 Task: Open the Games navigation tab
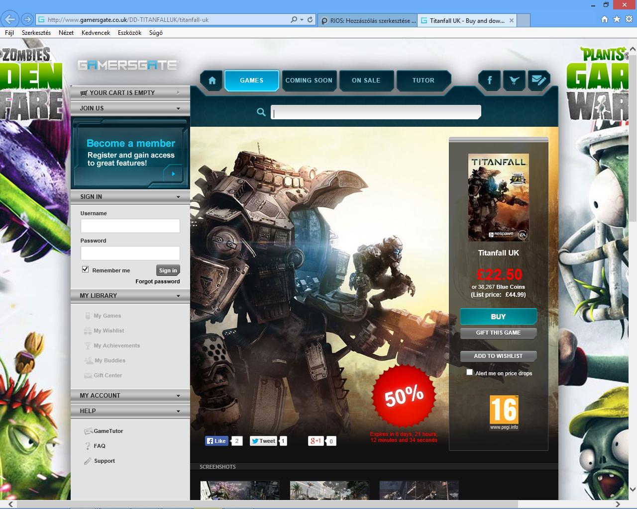coord(252,81)
